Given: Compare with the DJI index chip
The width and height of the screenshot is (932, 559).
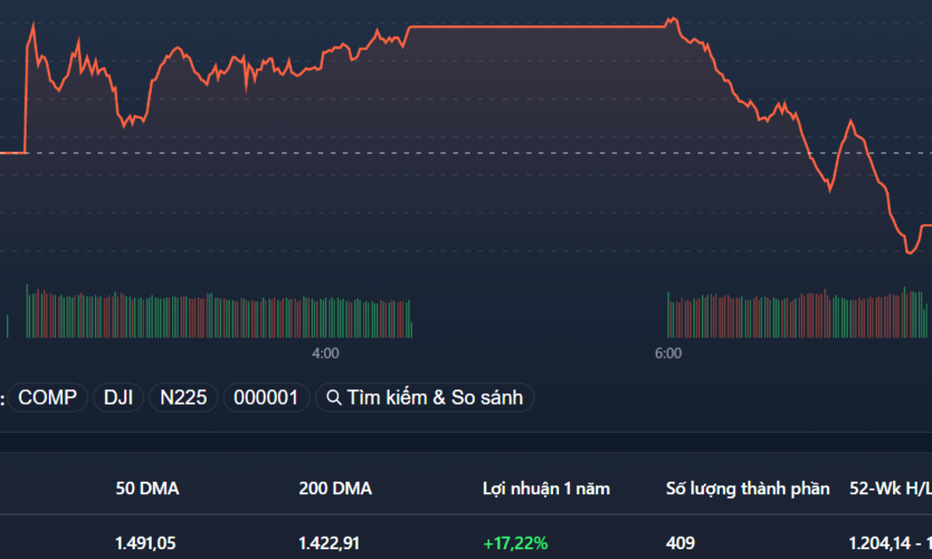Looking at the screenshot, I should (118, 398).
